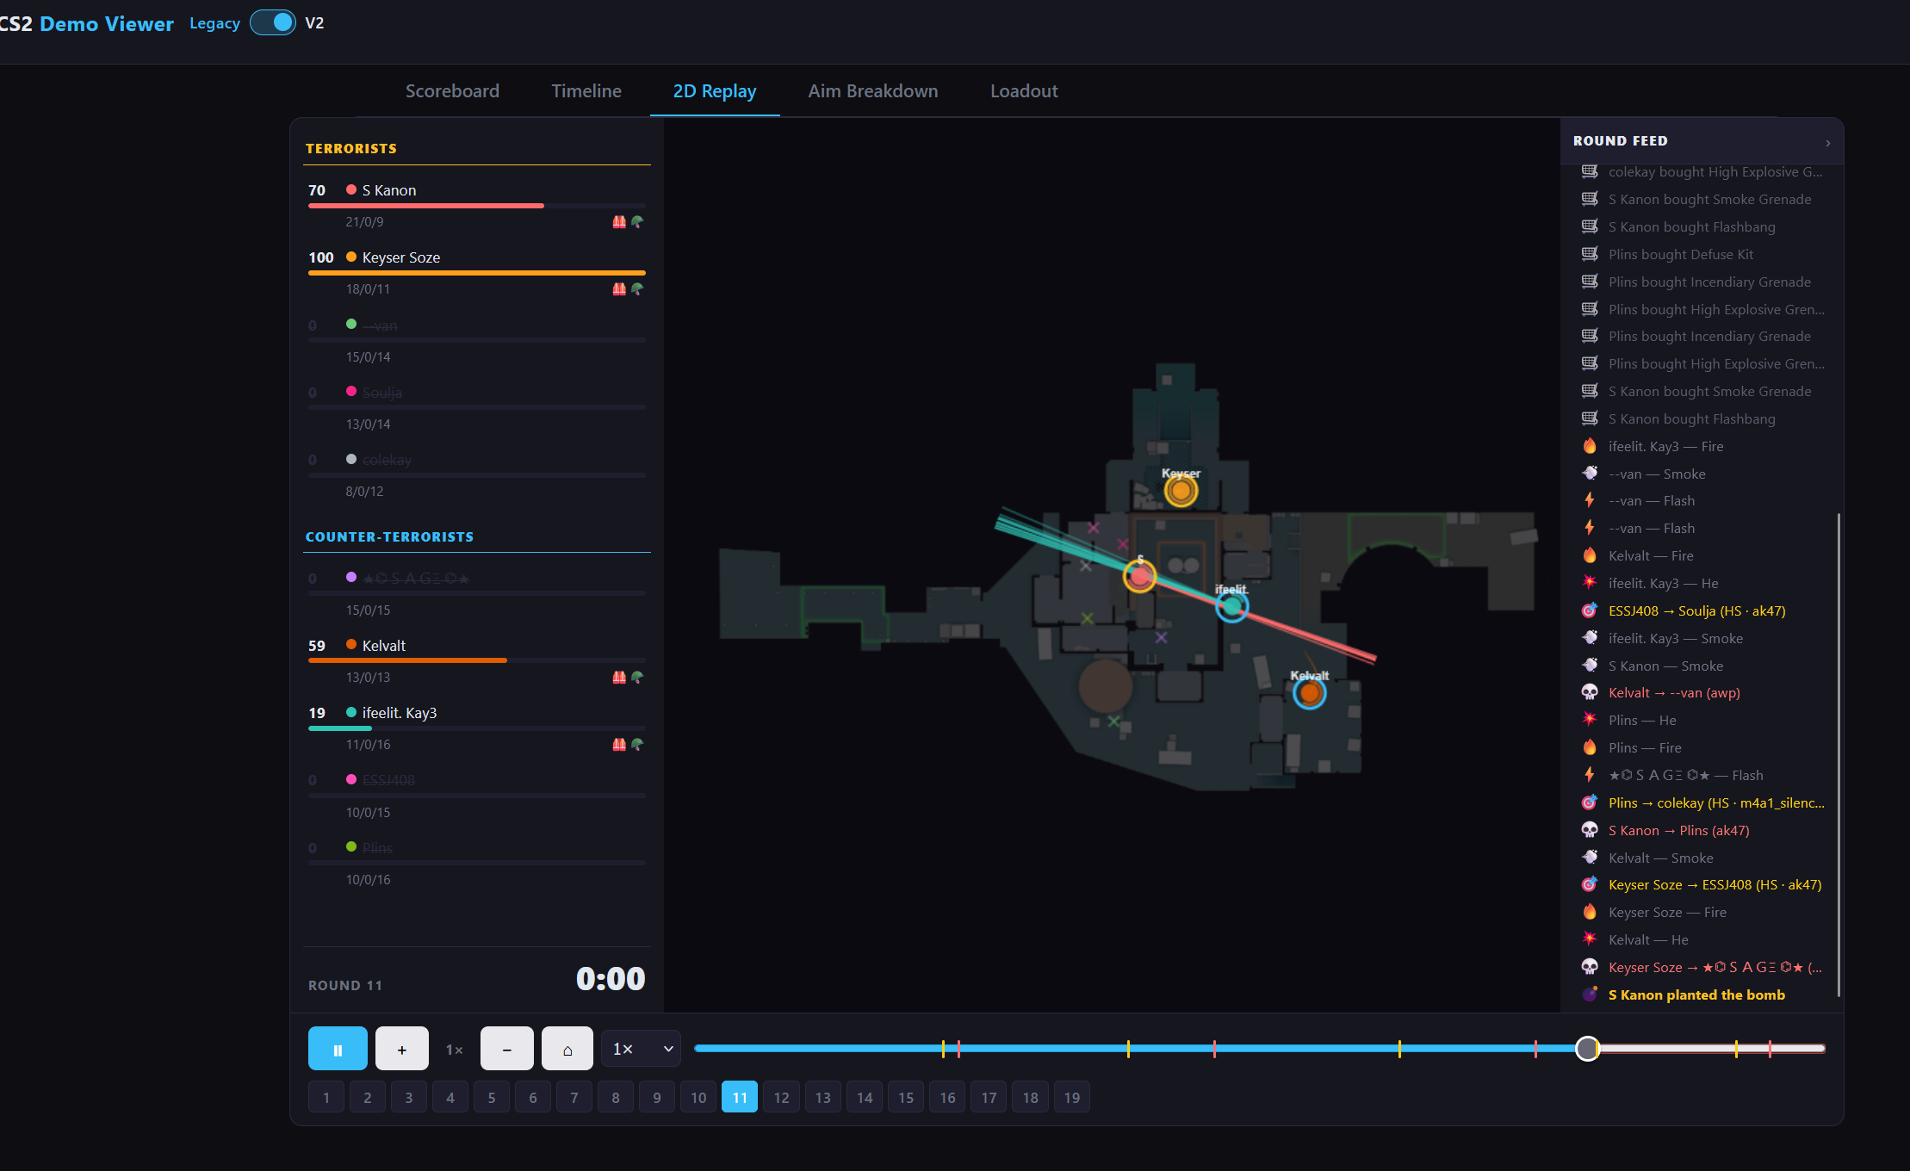Viewport: 1910px width, 1171px height.
Task: Select the ifeelit player marker on map
Action: [x=1232, y=606]
